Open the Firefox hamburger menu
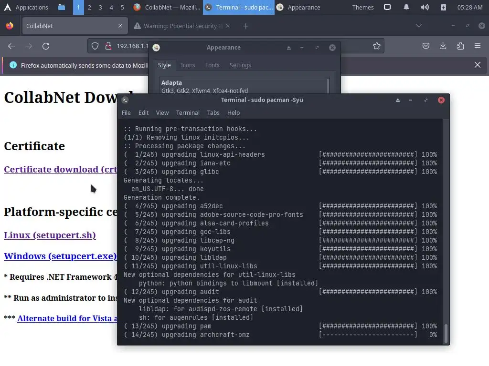 point(478,46)
